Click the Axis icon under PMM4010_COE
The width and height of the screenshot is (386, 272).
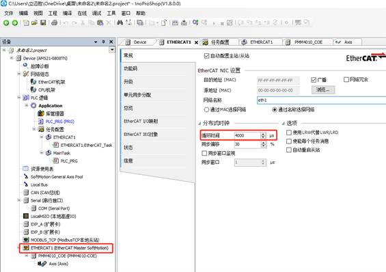[x=42, y=264]
